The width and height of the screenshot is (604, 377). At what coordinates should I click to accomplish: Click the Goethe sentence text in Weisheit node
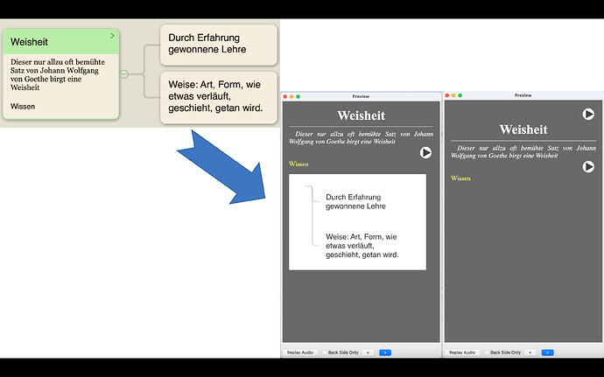coord(58,74)
